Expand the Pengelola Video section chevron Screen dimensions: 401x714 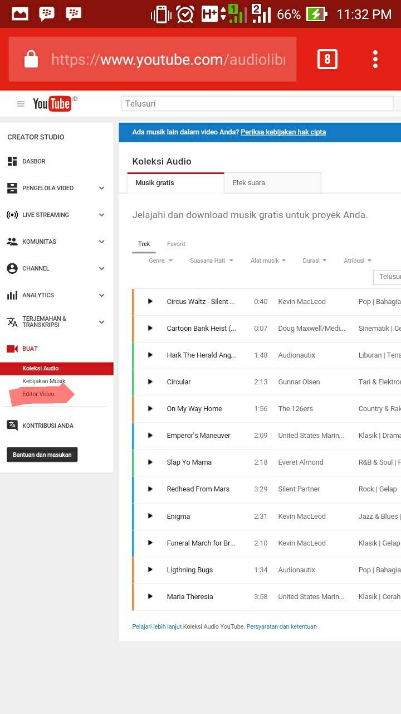coord(101,188)
